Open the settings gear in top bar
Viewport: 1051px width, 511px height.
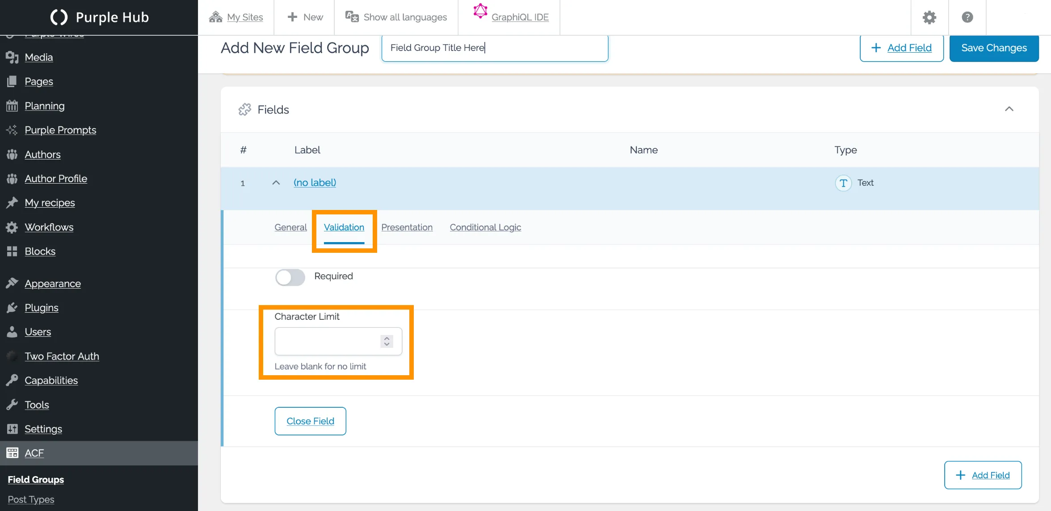coord(929,17)
